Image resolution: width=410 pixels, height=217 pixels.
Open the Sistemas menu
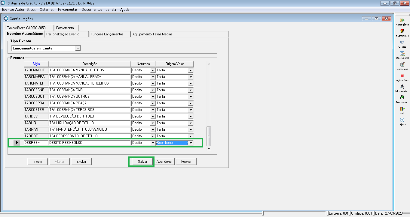(47, 10)
